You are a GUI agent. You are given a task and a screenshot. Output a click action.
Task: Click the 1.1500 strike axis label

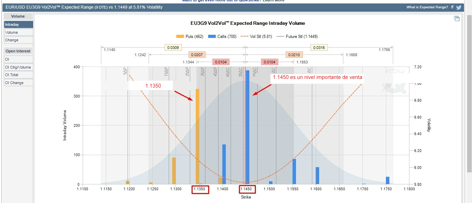click(269, 189)
